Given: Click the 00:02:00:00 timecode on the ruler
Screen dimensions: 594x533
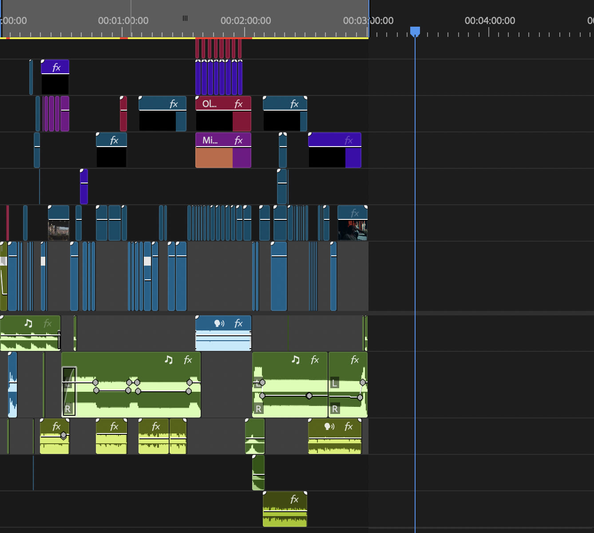Looking at the screenshot, I should click(246, 20).
